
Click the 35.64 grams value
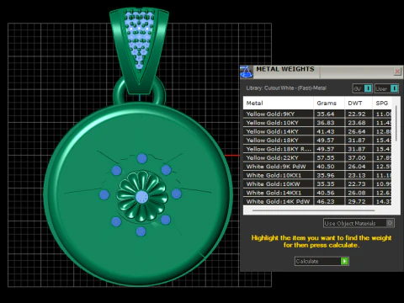click(326, 114)
